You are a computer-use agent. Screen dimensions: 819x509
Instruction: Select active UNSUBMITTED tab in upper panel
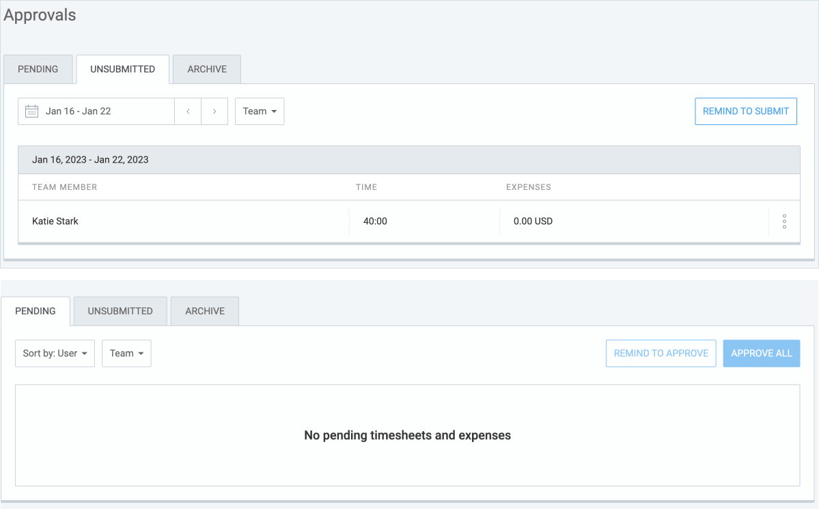click(123, 69)
